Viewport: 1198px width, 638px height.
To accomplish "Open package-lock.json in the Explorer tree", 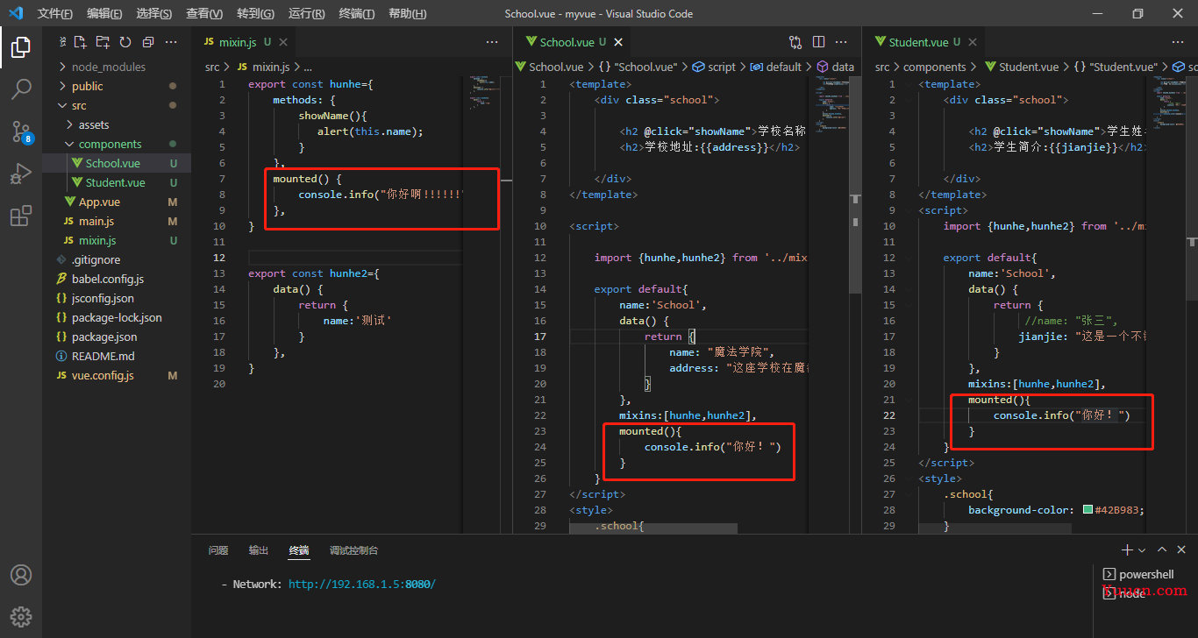I will click(x=117, y=317).
